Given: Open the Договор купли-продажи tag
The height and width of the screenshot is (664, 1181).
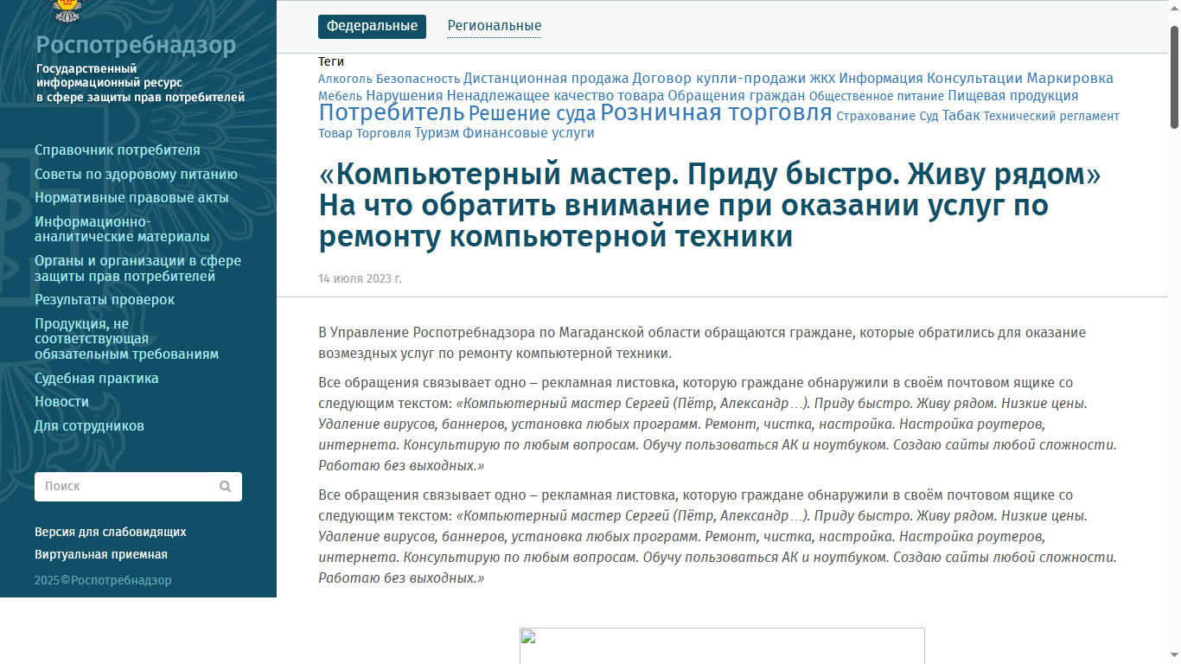Looking at the screenshot, I should (719, 79).
